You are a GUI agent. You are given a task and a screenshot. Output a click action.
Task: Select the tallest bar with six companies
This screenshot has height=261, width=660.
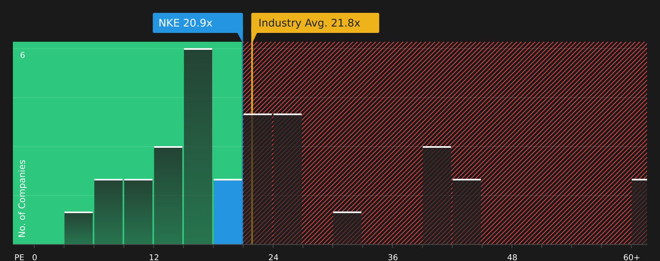click(198, 146)
